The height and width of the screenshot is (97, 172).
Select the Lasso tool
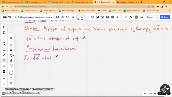point(11,65)
